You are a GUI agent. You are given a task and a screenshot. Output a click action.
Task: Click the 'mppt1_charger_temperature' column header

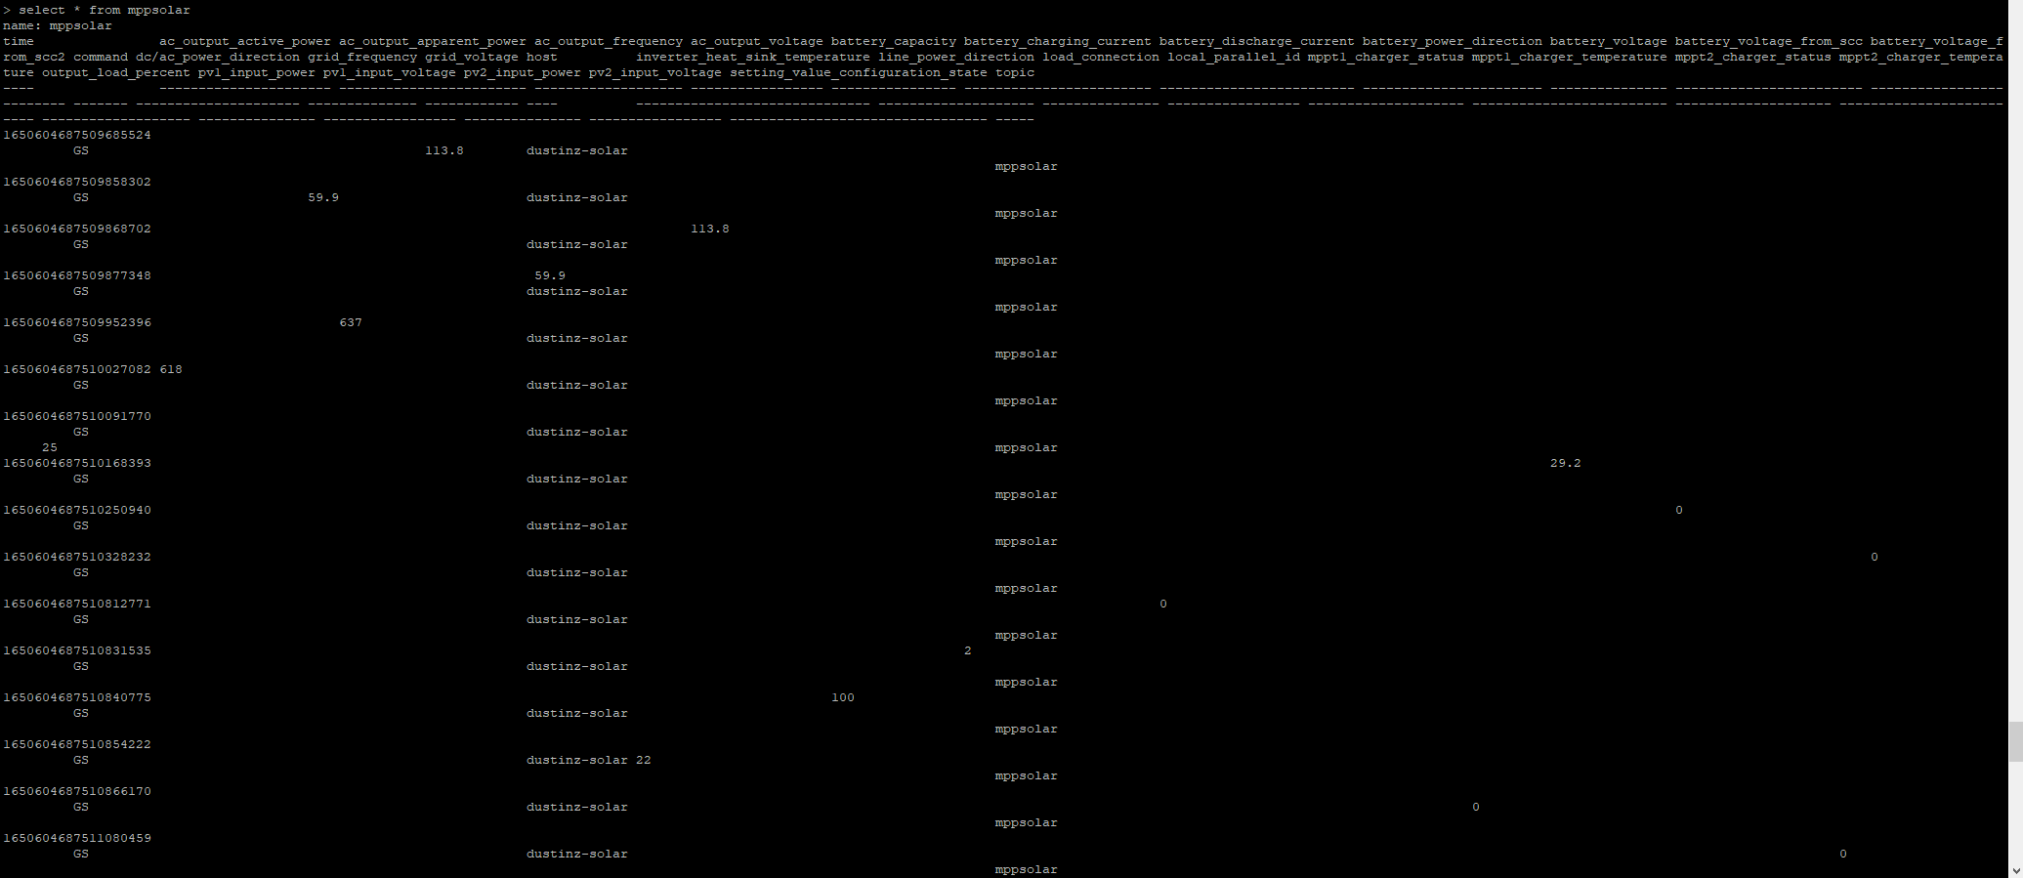[1570, 57]
